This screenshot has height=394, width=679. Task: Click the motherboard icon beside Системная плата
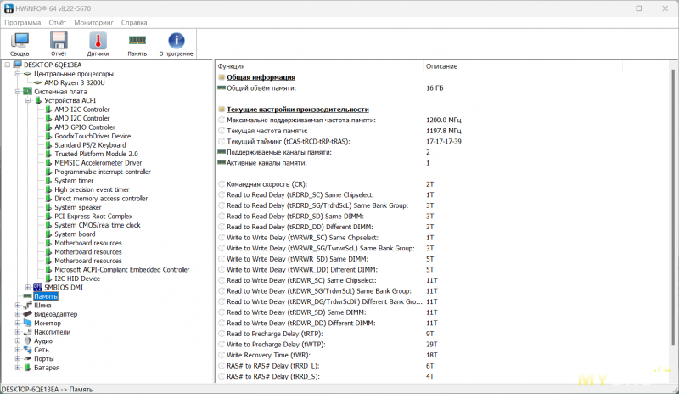[x=28, y=92]
